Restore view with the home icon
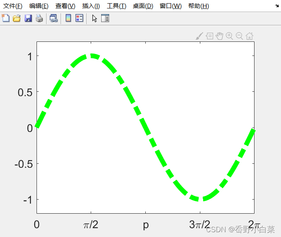The height and width of the screenshot is (237, 281). [249, 36]
